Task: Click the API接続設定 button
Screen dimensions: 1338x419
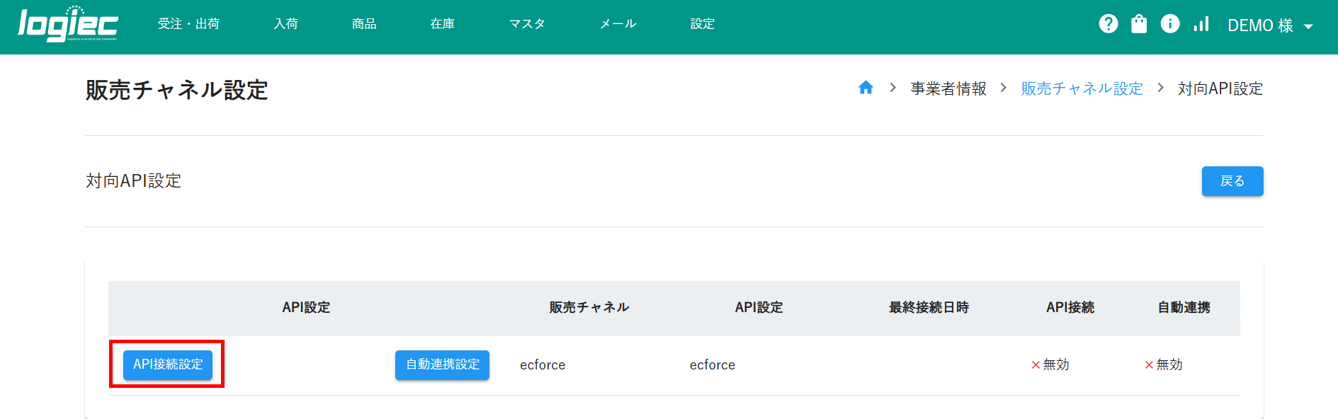Action: [x=168, y=365]
